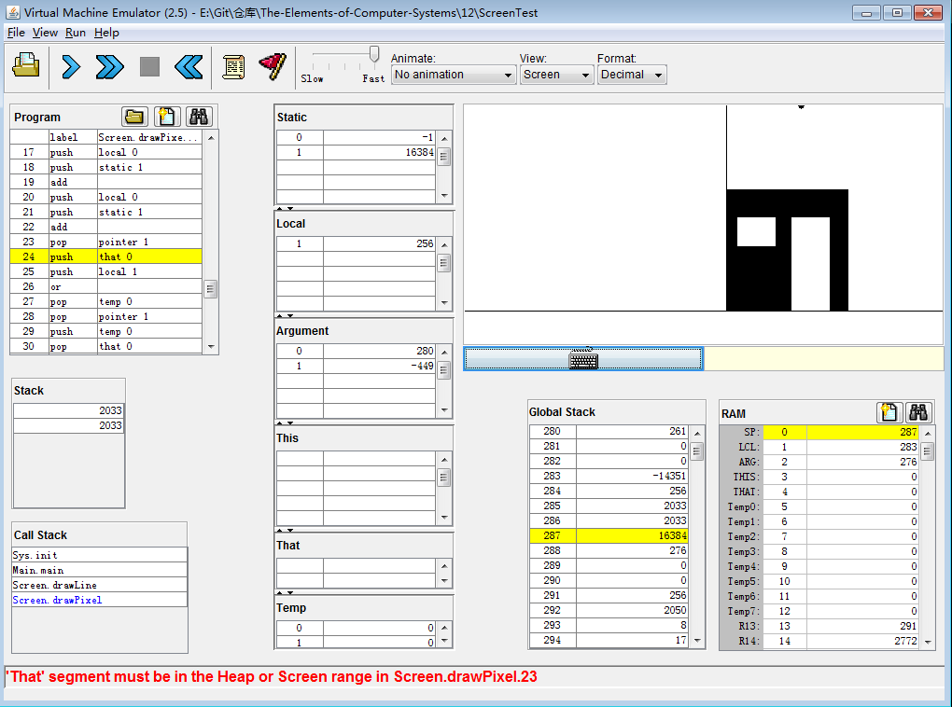Click the binoculars search icon in RAM panel

(917, 412)
